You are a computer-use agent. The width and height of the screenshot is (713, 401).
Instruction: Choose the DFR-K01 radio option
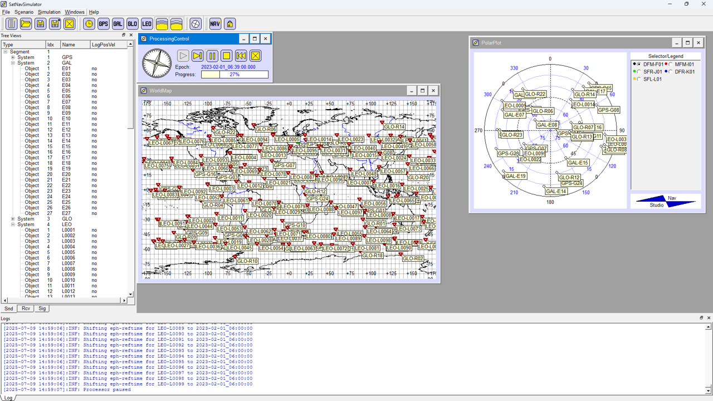pos(671,72)
